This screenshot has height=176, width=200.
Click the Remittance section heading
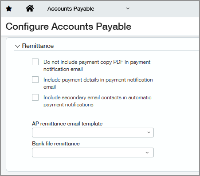click(38, 46)
